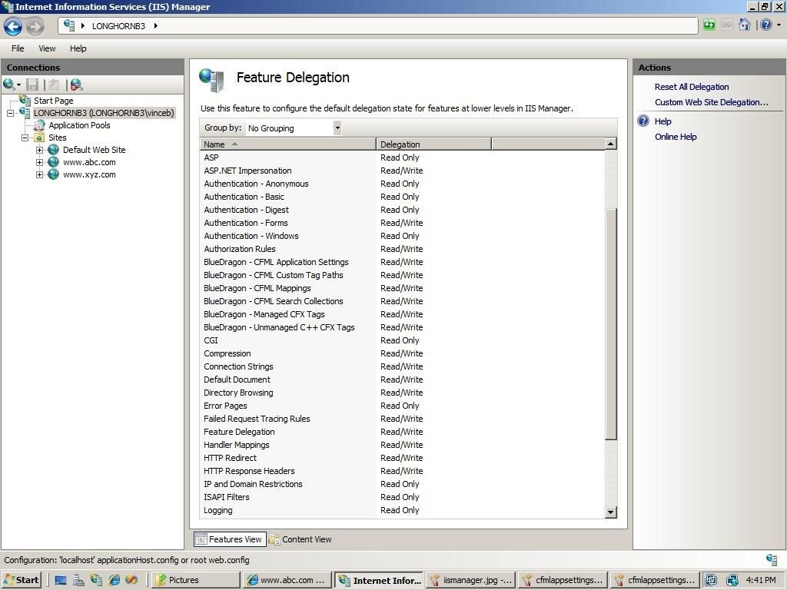Click the arrow after LONGHORNB3 in address bar
This screenshot has height=590, width=787.
click(x=155, y=25)
